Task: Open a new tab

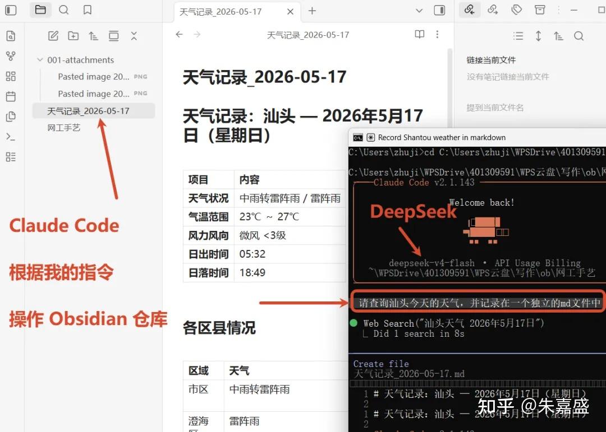Action: 313,11
